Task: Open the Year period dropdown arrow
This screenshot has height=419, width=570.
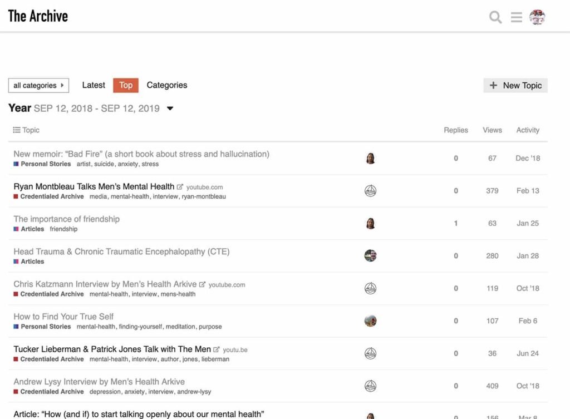Action: [170, 109]
